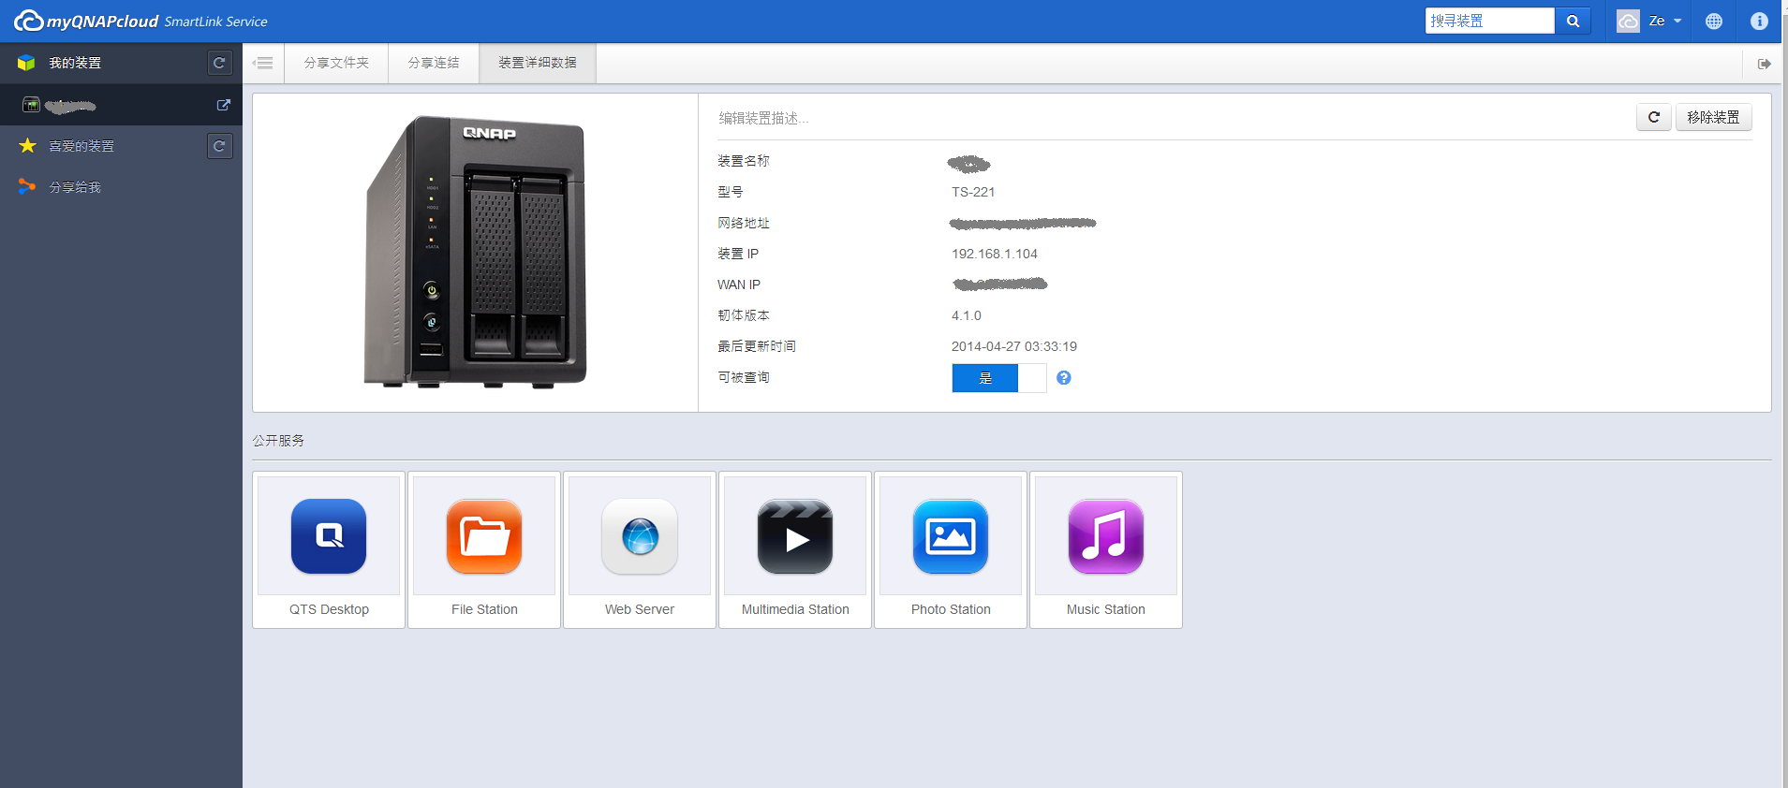The width and height of the screenshot is (1788, 788).
Task: Switch to the shared folders tab
Action: coord(336,63)
